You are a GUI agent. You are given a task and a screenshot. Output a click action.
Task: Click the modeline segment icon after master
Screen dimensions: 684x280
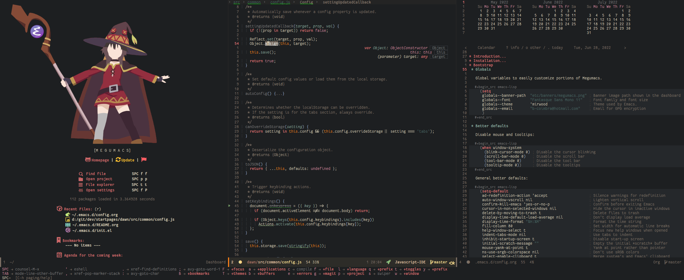click(x=452, y=263)
